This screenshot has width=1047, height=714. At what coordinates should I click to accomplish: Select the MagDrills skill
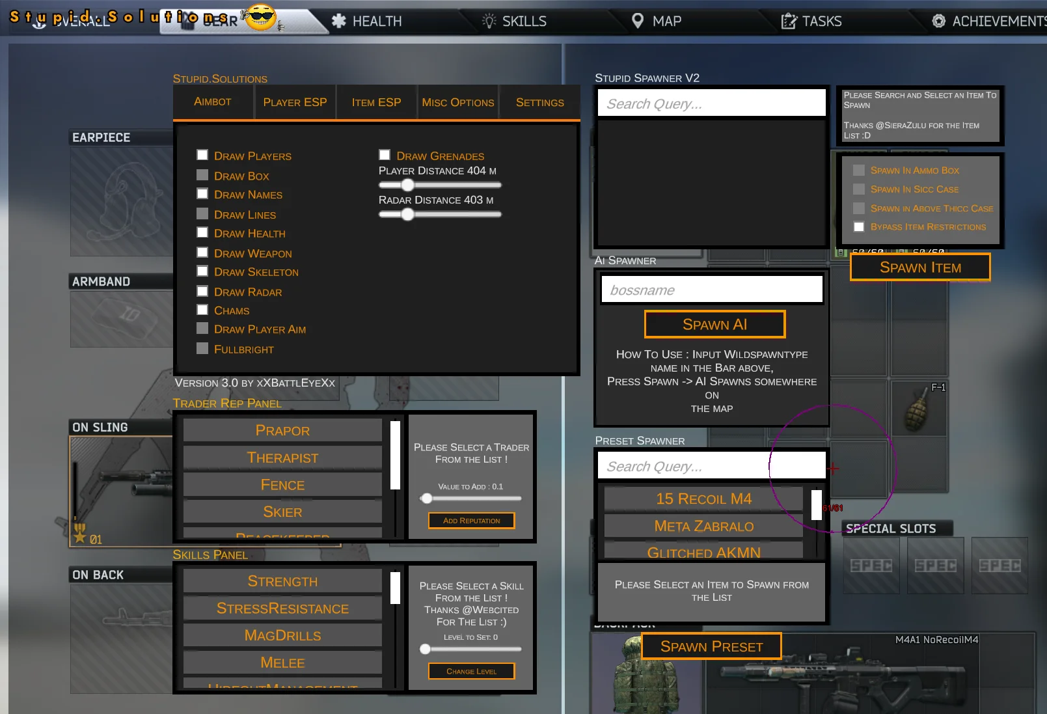coord(282,635)
